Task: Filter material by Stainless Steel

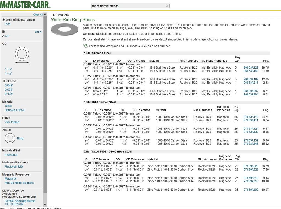Action: click(15, 110)
